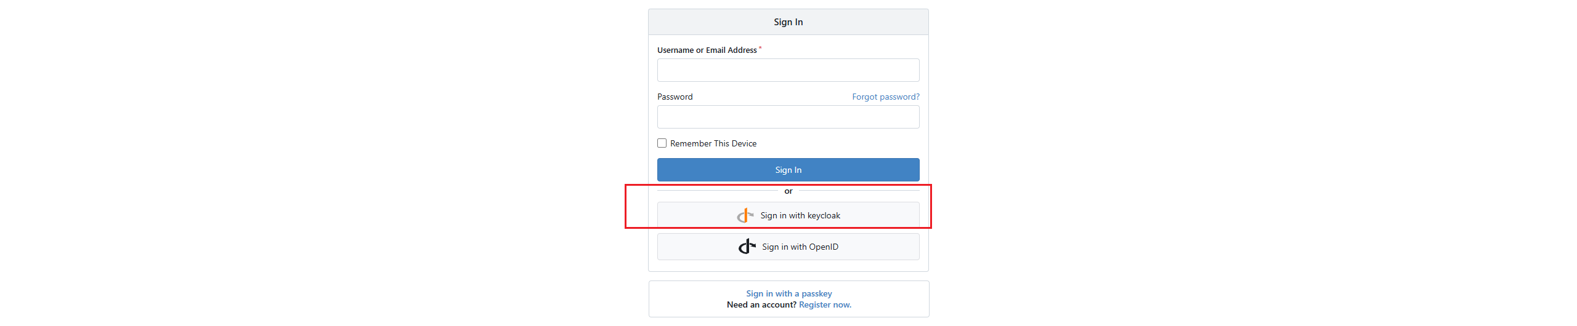Toggle the Remember This Device checkbox
Image resolution: width=1577 pixels, height=326 pixels.
click(662, 143)
